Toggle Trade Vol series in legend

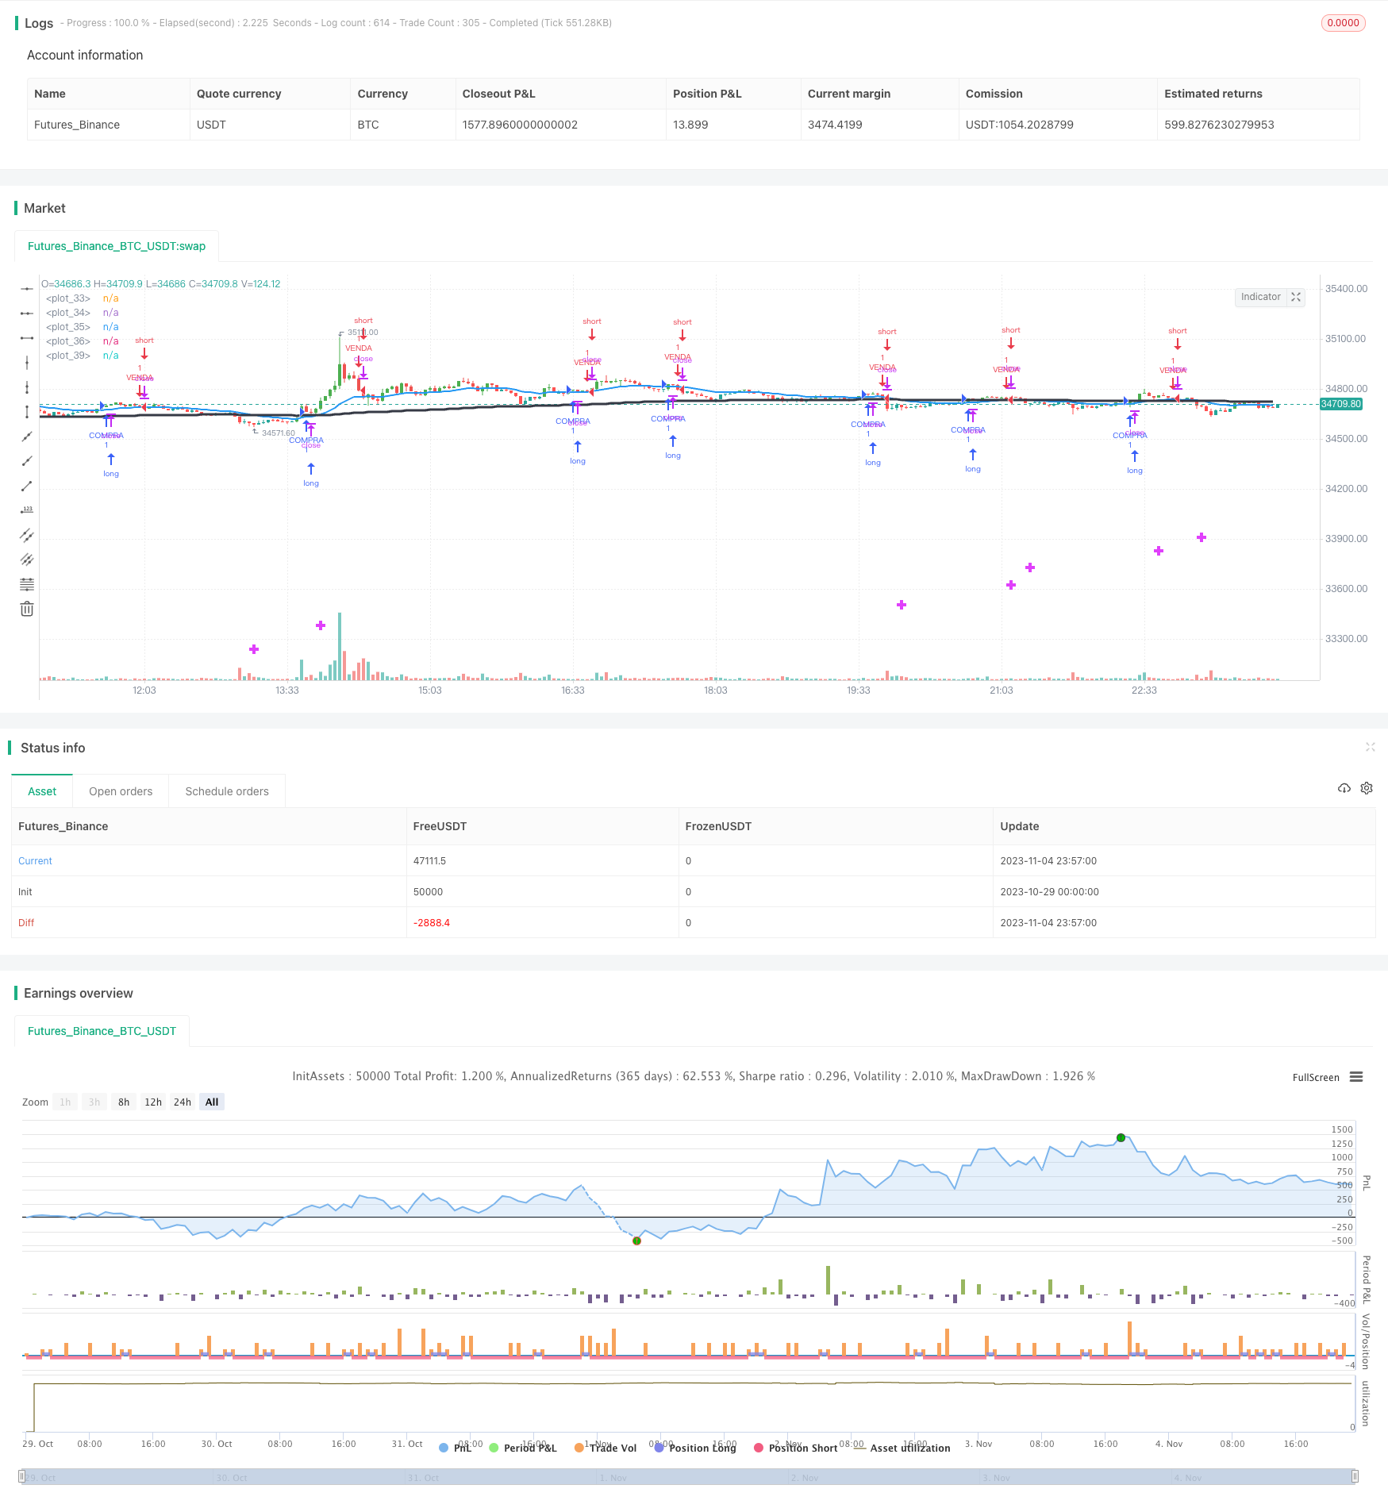(606, 1448)
